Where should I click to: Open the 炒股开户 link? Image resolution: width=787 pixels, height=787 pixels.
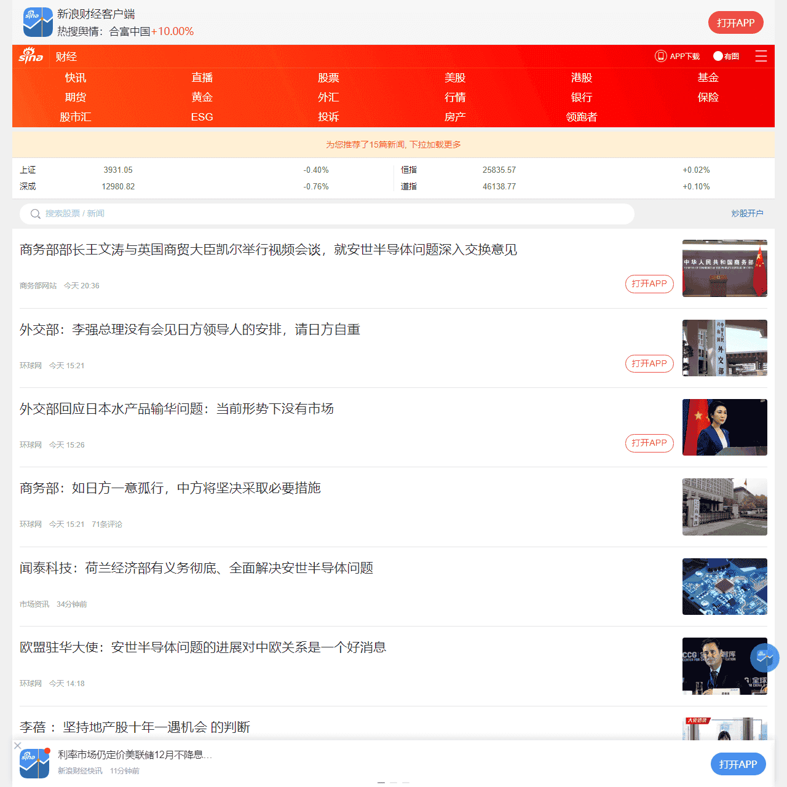tap(747, 213)
